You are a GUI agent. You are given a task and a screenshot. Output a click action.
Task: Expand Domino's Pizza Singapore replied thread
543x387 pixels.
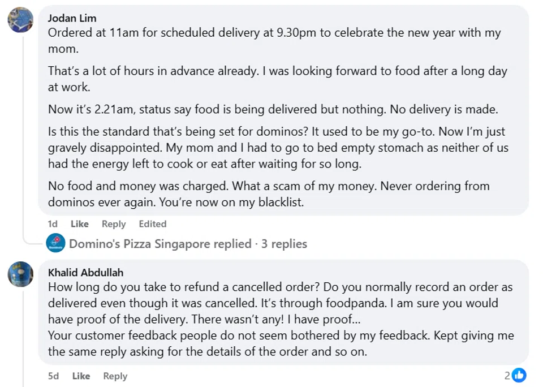click(160, 244)
